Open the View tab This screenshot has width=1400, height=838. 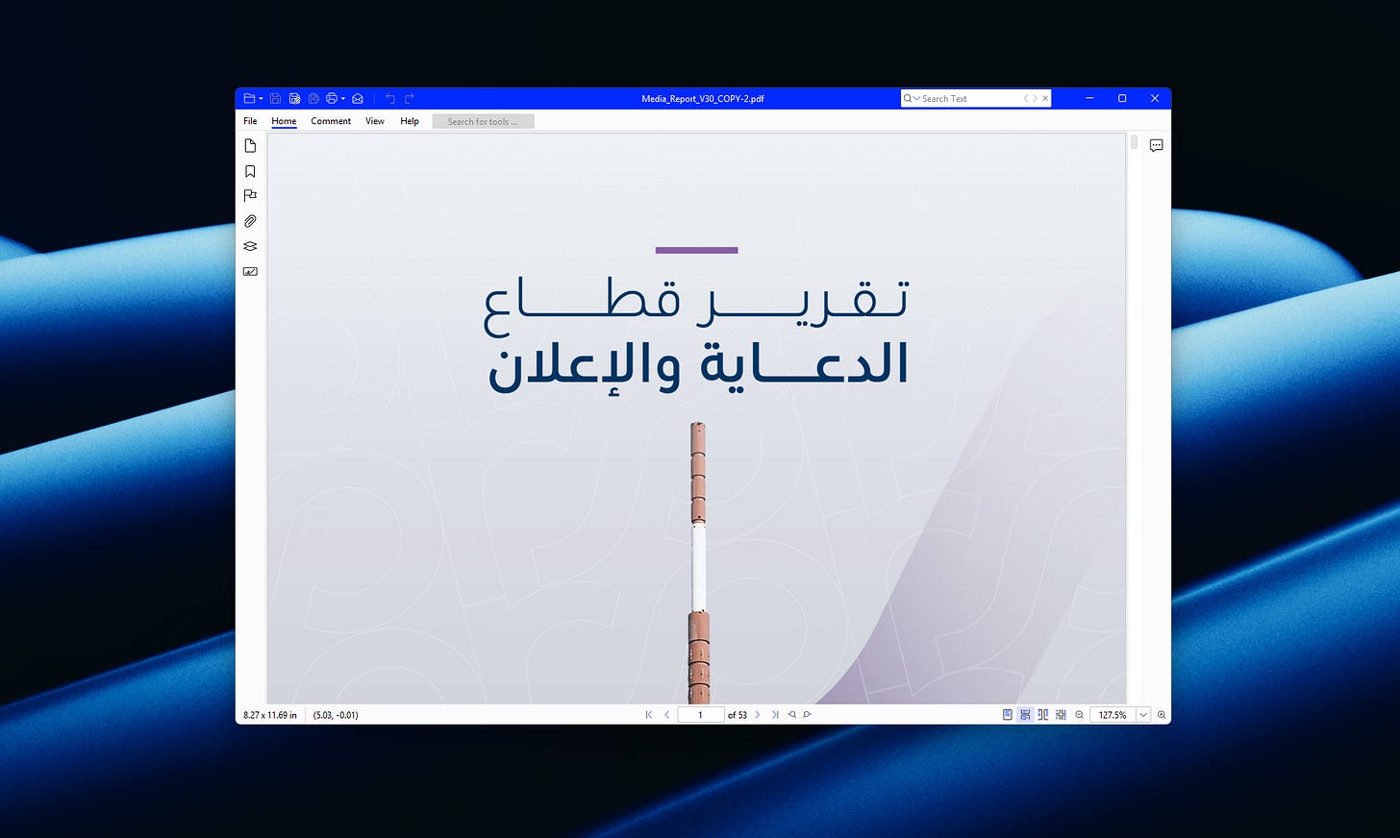click(x=375, y=121)
